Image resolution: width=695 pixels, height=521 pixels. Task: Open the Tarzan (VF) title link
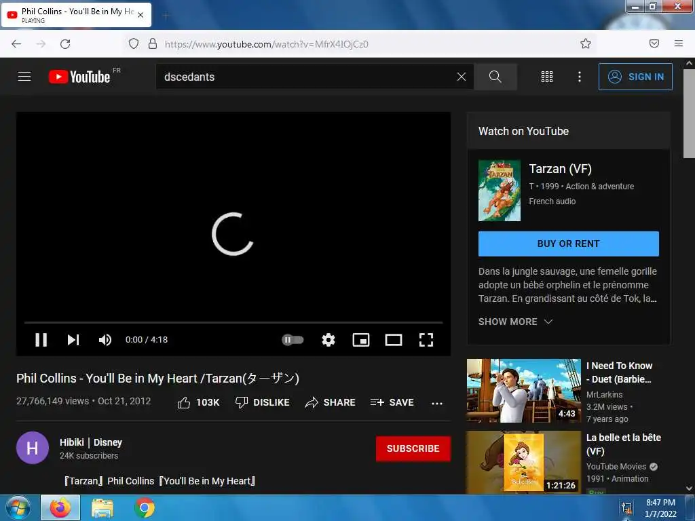560,169
